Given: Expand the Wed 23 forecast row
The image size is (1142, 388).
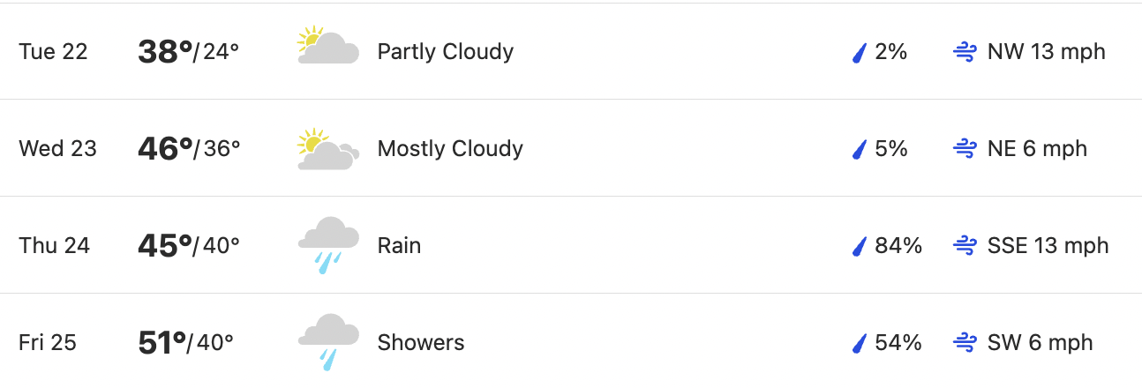Looking at the screenshot, I should pos(571,148).
